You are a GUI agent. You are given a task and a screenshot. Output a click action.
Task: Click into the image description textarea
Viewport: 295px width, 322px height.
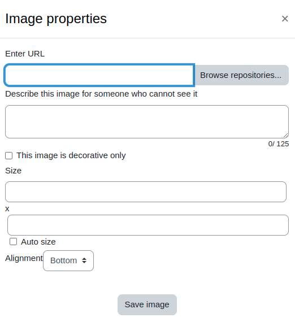click(x=147, y=121)
